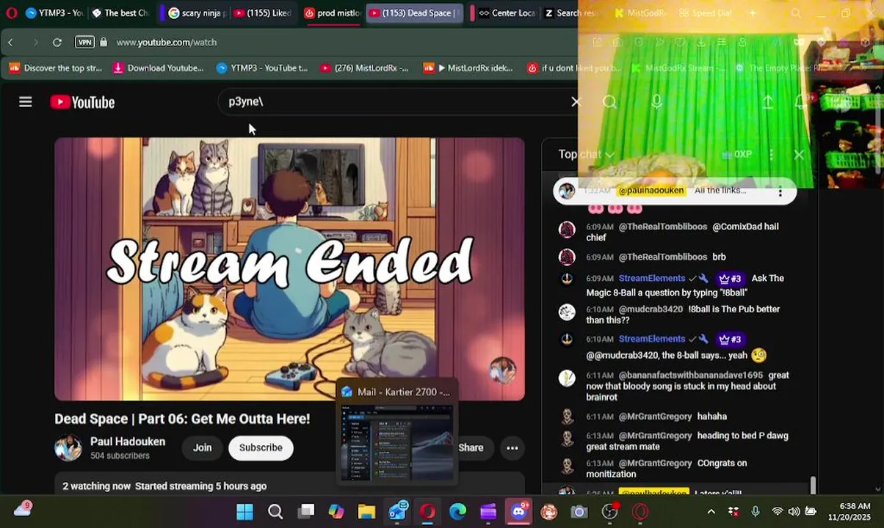
Task: Toggle the Opera VPN badge
Action: (x=85, y=43)
